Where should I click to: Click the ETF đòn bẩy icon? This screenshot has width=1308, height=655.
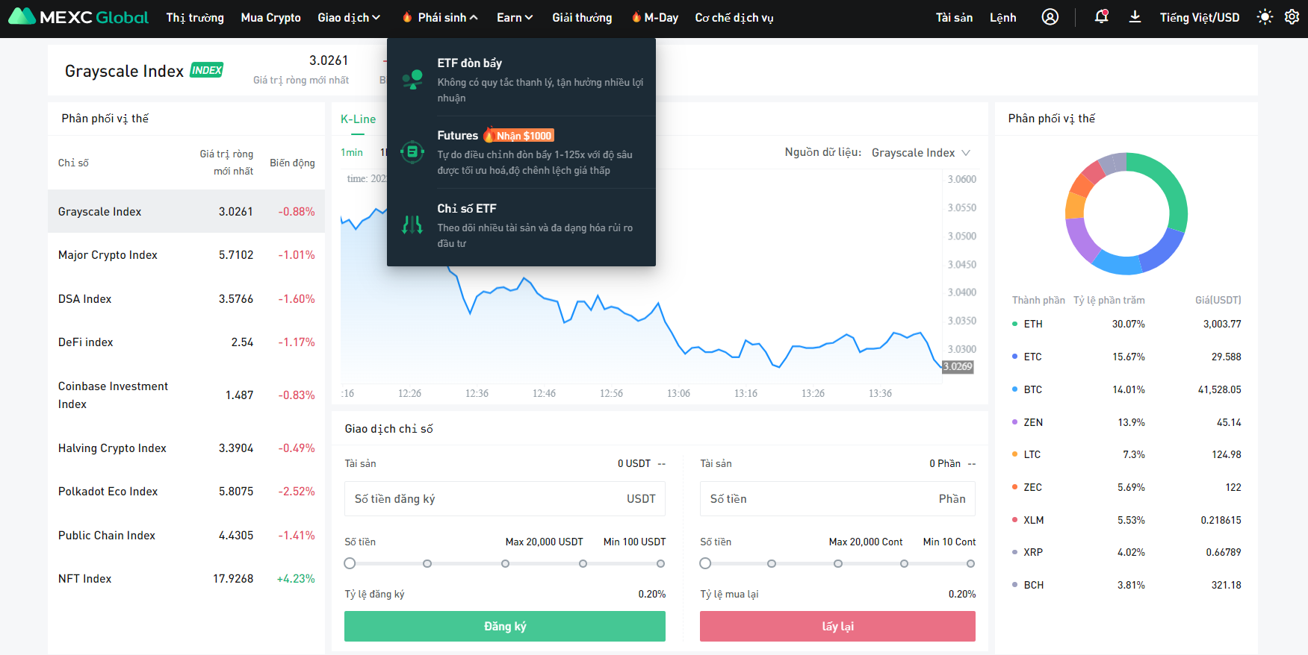click(x=412, y=79)
